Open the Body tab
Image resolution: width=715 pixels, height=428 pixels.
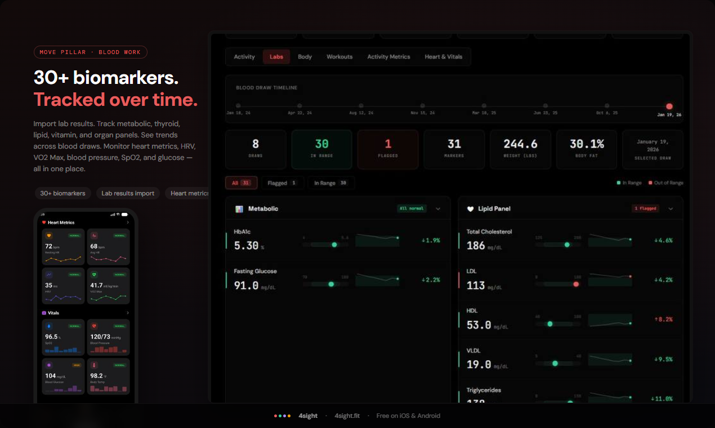click(x=305, y=57)
